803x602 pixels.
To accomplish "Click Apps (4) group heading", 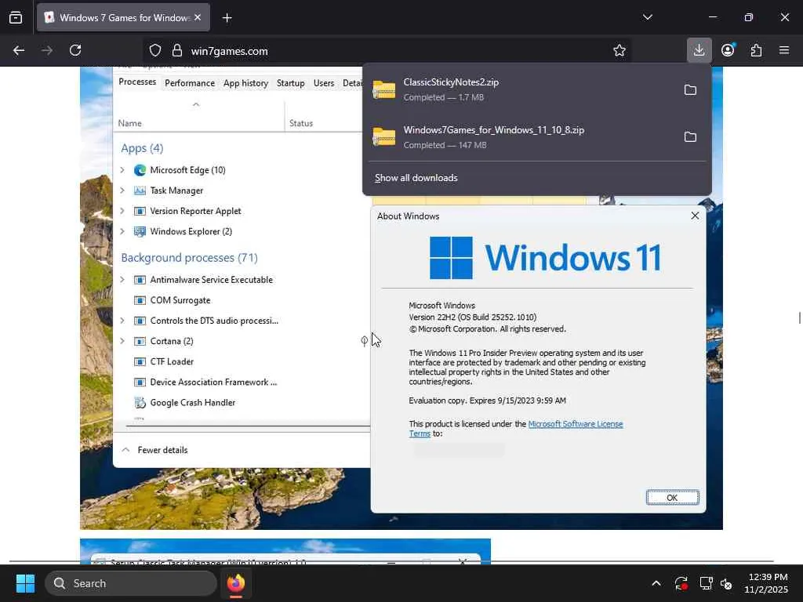I will pos(142,148).
